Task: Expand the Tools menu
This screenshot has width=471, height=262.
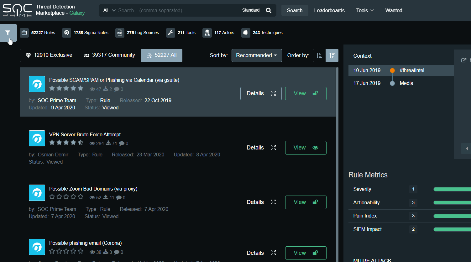Action: 365,10
